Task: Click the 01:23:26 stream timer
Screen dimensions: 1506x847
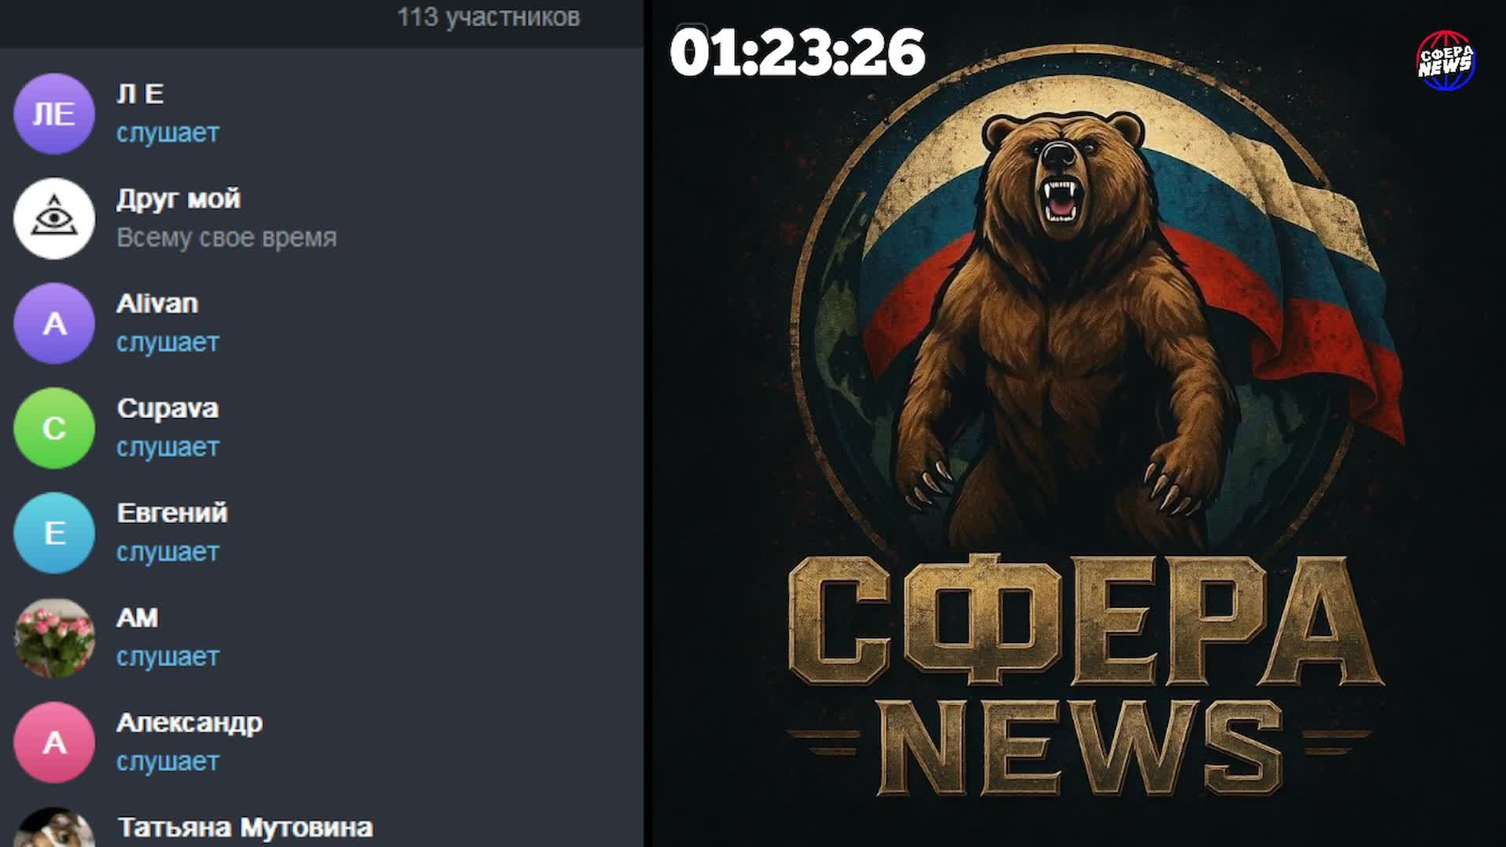Action: tap(797, 53)
